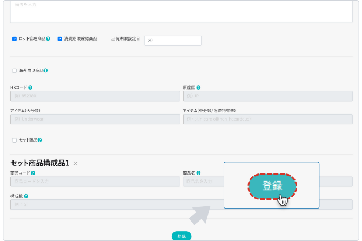The width and height of the screenshot is (362, 241).
Task: Toggle the 消費期限確認商品 checkbox
Action: [59, 39]
